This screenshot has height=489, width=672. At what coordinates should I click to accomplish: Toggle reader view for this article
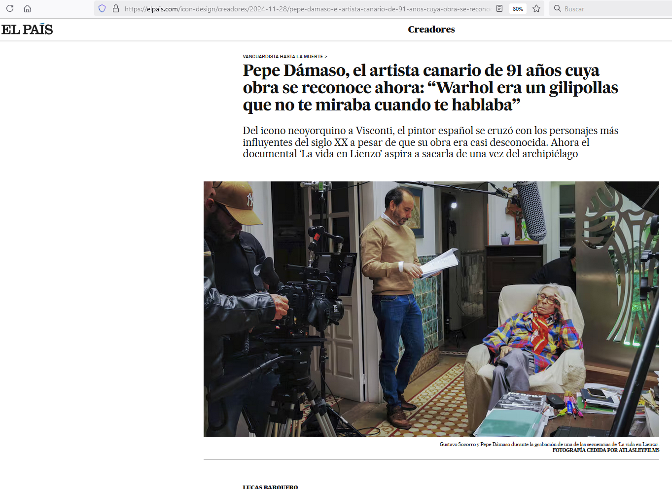coord(499,8)
